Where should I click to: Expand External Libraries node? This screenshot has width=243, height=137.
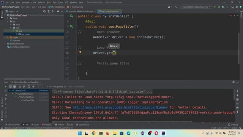[x=5, y=44]
